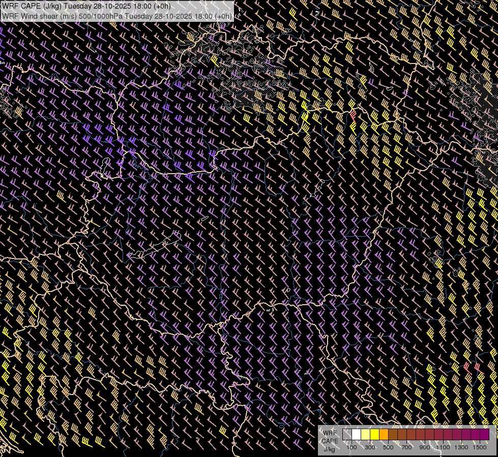Viewport: 498px width, 457px height.
Task: Select the bright yellow CAPE legend swatch
Action: coord(374,434)
